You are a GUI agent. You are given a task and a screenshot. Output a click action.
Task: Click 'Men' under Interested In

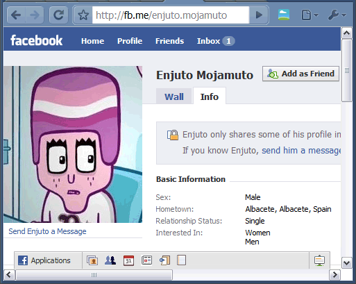[252, 242]
